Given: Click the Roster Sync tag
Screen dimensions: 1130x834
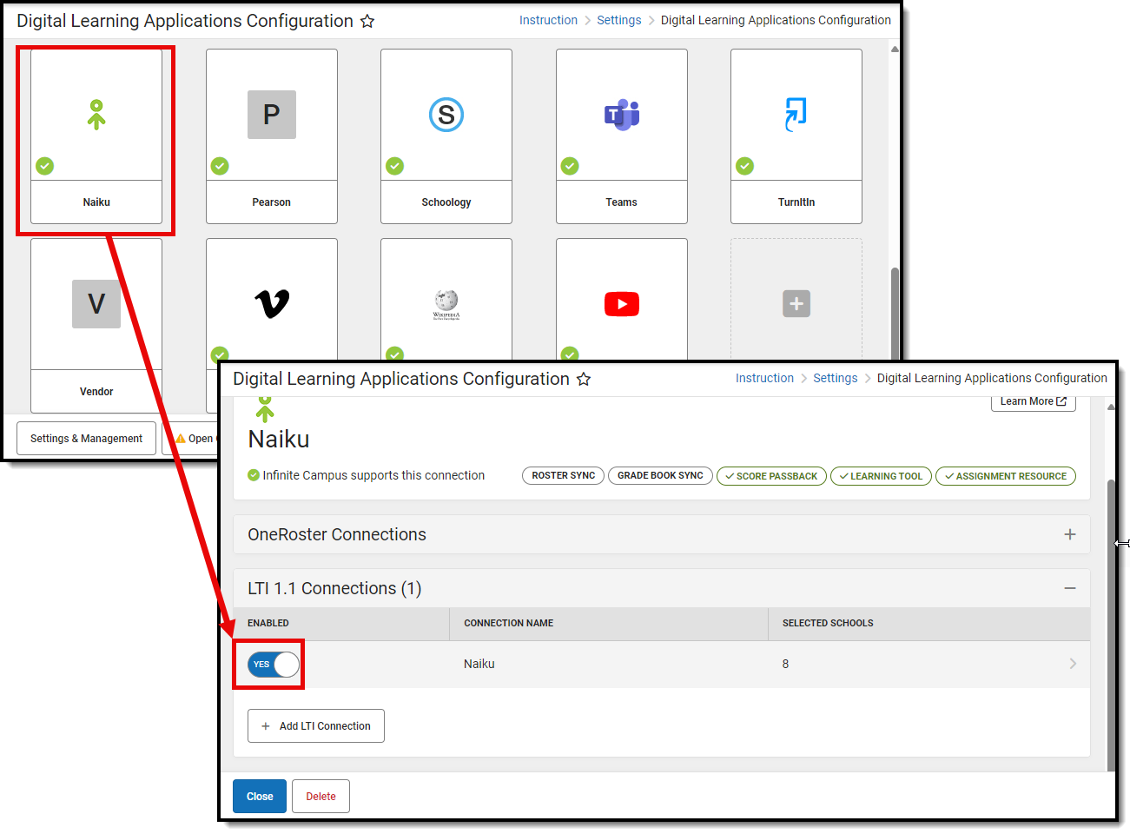Looking at the screenshot, I should coord(563,476).
